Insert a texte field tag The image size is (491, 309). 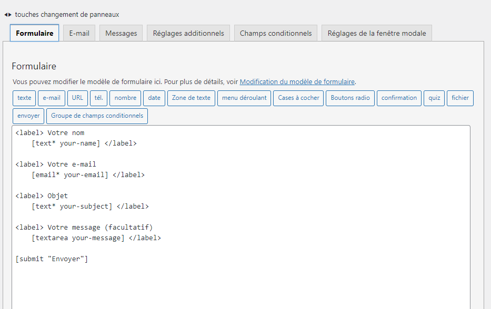(x=24, y=98)
